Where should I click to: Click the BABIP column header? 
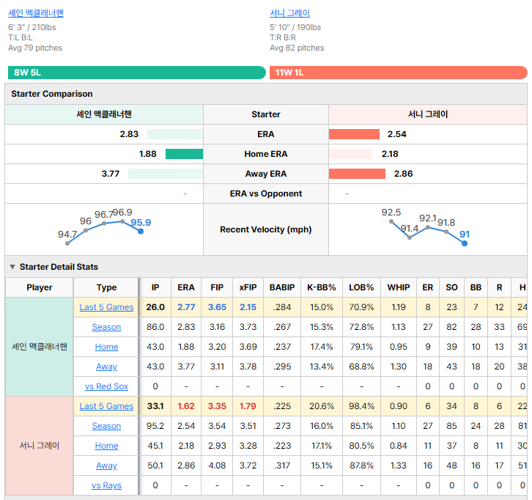[x=282, y=287]
